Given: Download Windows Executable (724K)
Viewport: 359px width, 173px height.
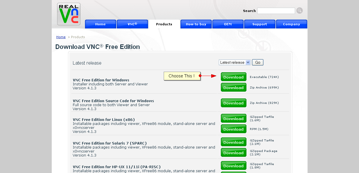Looking at the screenshot, I should (234, 77).
